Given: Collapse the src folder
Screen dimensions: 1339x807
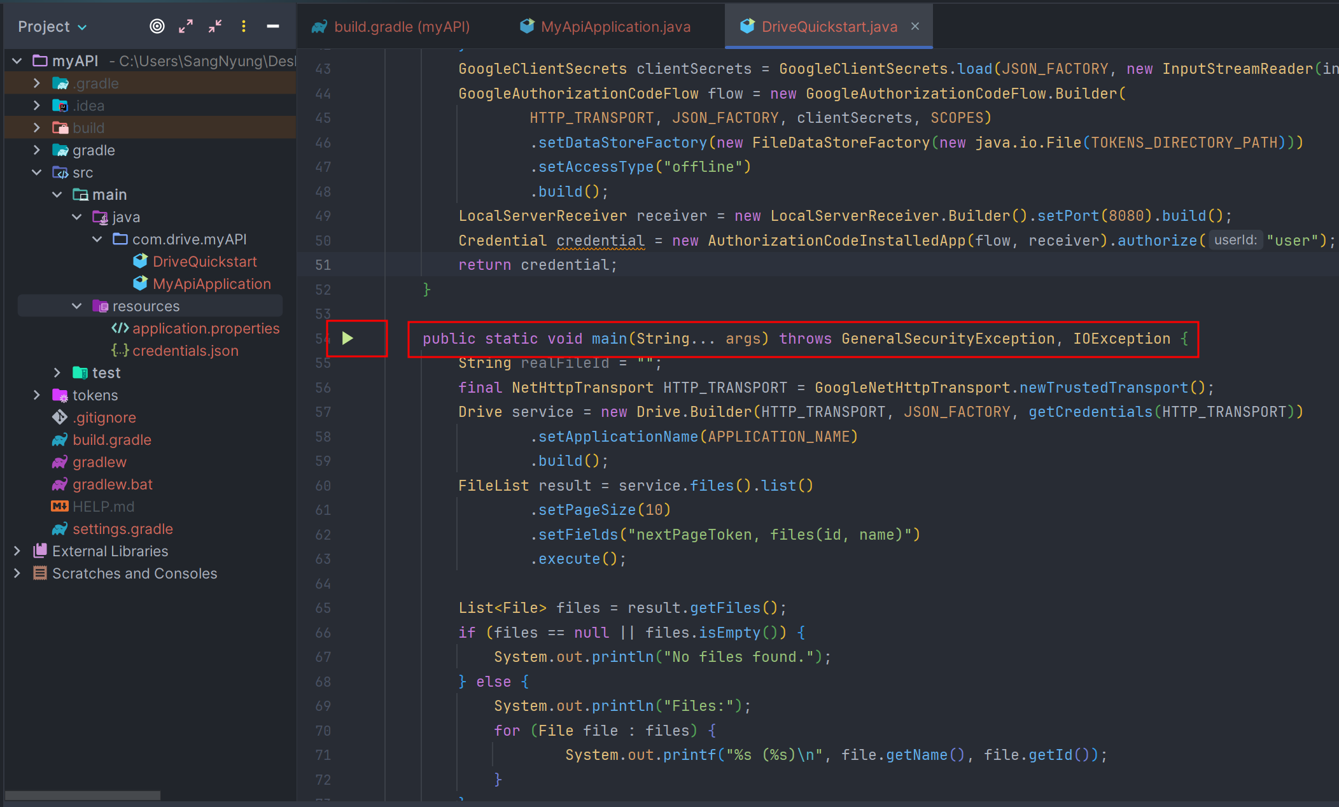Looking at the screenshot, I should coord(37,172).
